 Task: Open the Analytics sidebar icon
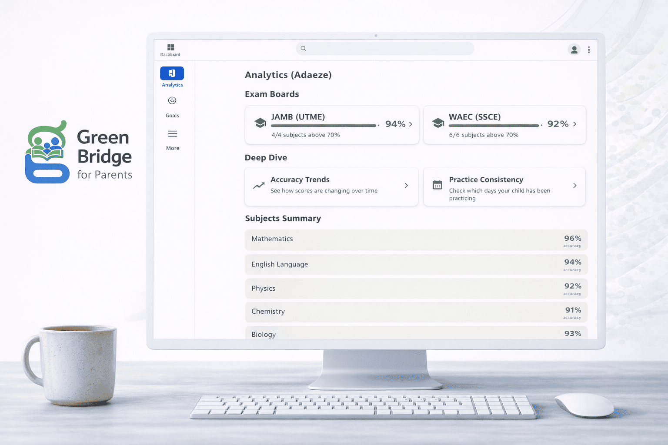pyautogui.click(x=172, y=73)
